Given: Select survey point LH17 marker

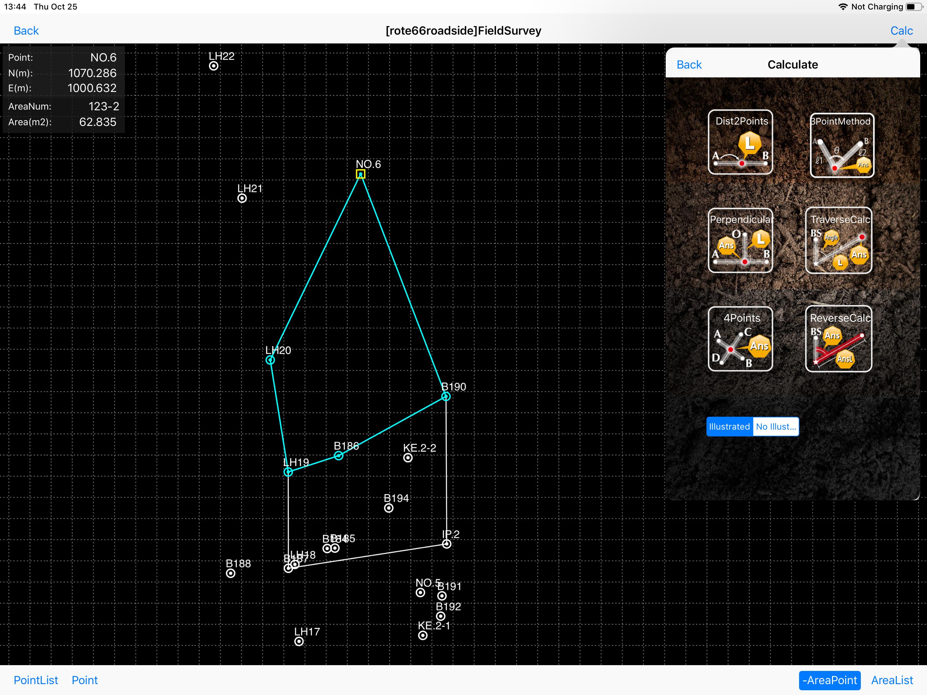Looking at the screenshot, I should (299, 641).
